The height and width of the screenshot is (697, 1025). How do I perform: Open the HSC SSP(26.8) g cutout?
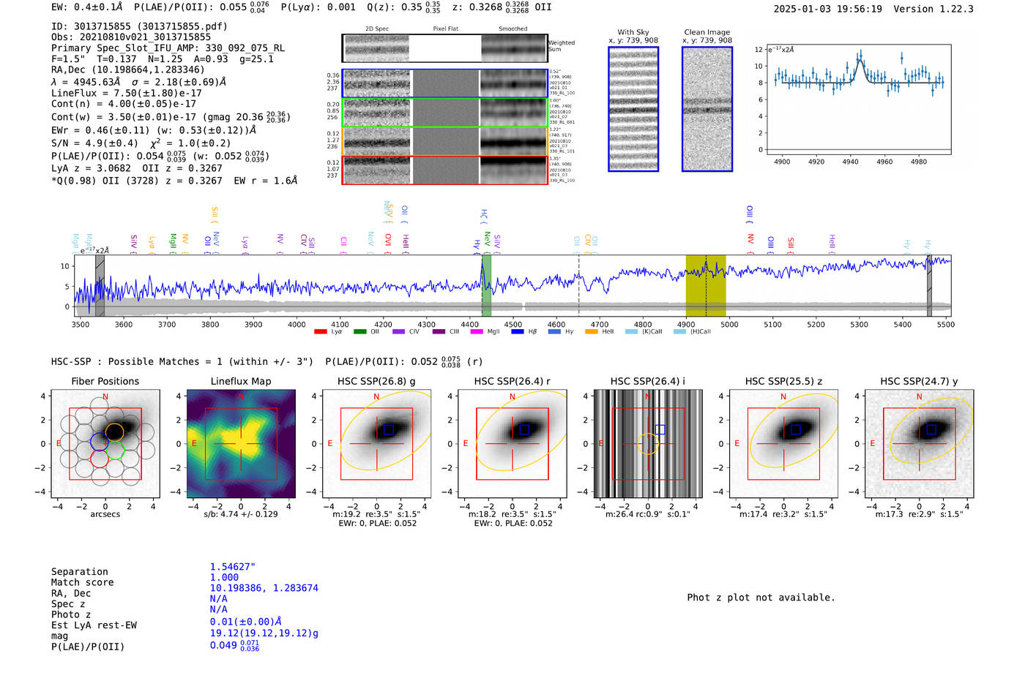click(376, 444)
